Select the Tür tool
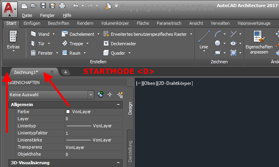 [38, 43]
